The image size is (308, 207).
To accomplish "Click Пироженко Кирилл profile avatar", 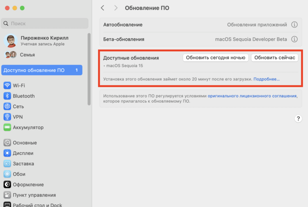I will coord(11,41).
